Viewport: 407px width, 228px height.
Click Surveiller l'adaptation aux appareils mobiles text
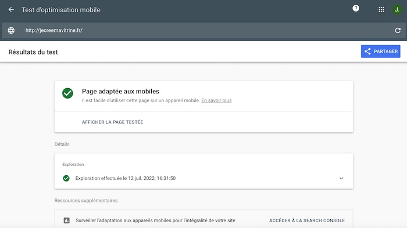[x=155, y=220]
